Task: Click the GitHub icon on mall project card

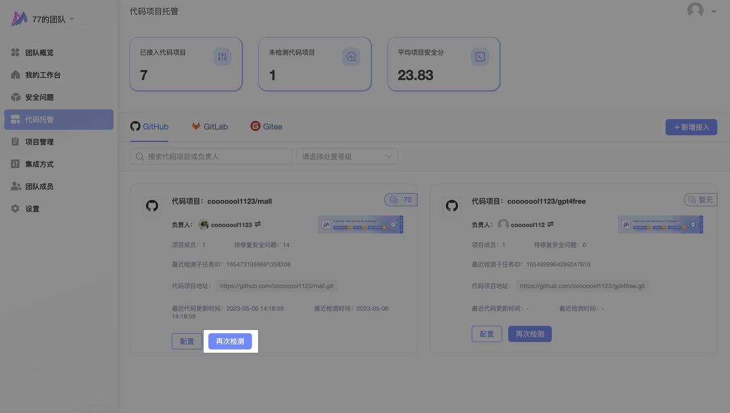Action: point(152,205)
